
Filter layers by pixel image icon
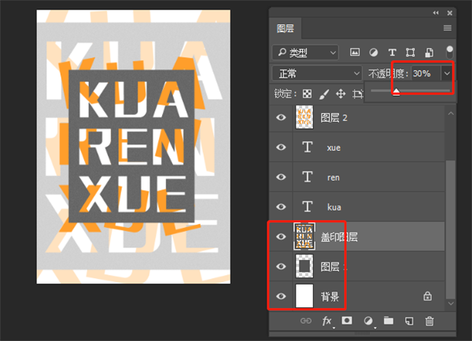point(355,53)
